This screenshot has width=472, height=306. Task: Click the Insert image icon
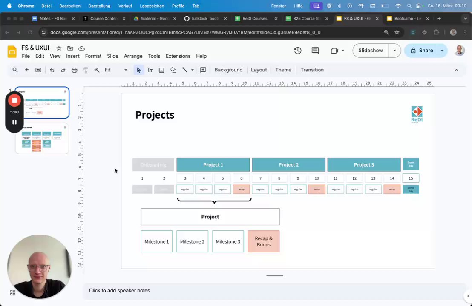point(161,70)
